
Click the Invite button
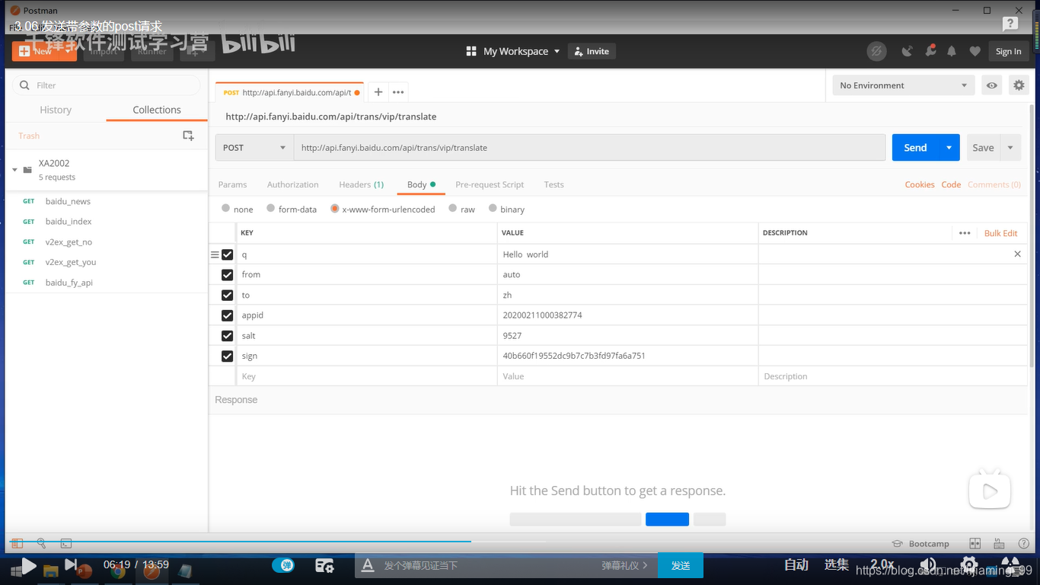pos(592,51)
